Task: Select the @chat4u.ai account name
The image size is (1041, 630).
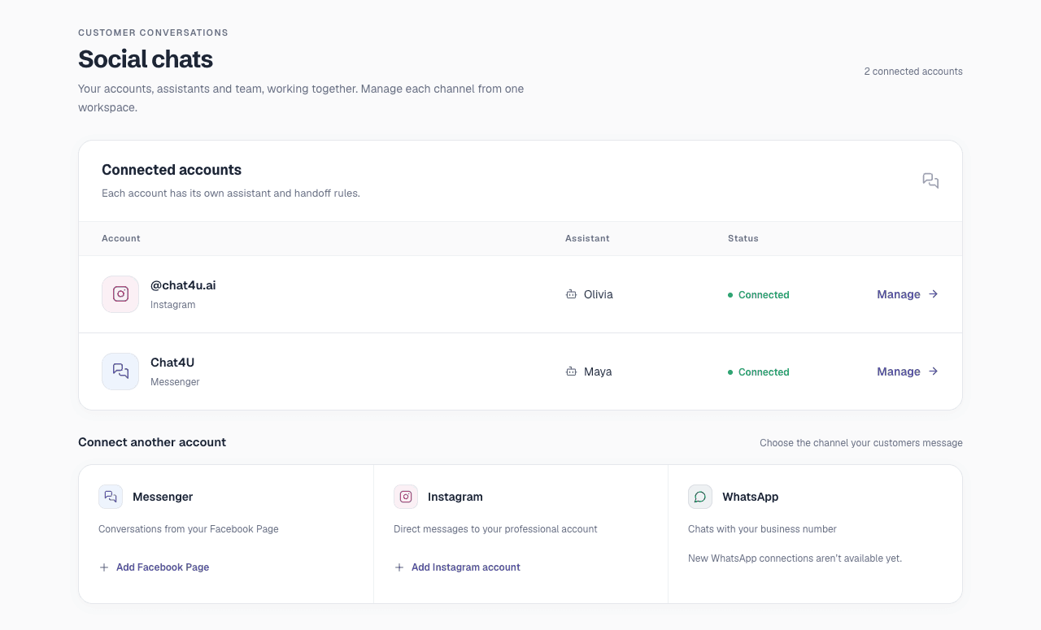Action: [x=183, y=285]
